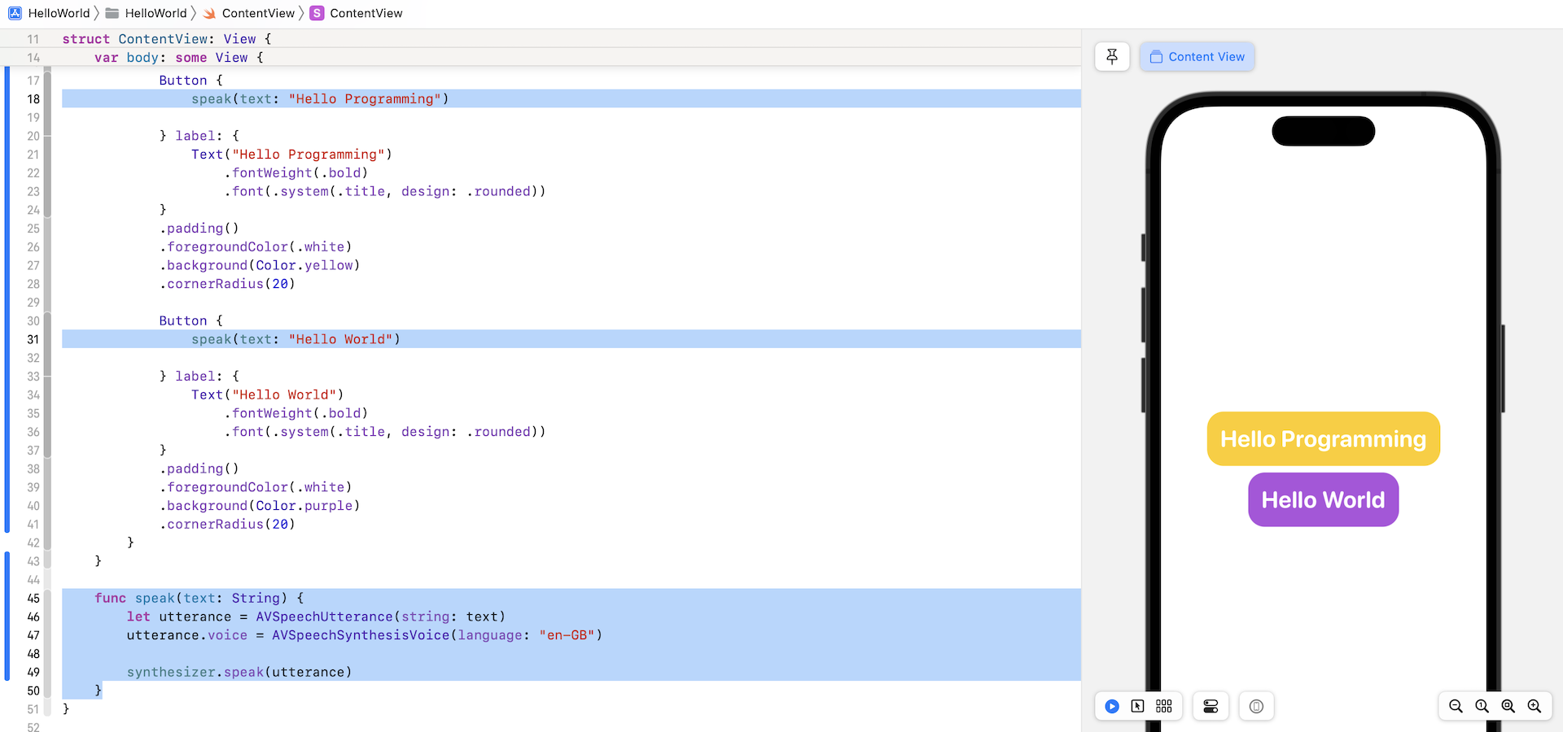Select the Content View preview tab
Image resolution: width=1563 pixels, height=732 pixels.
tap(1197, 56)
